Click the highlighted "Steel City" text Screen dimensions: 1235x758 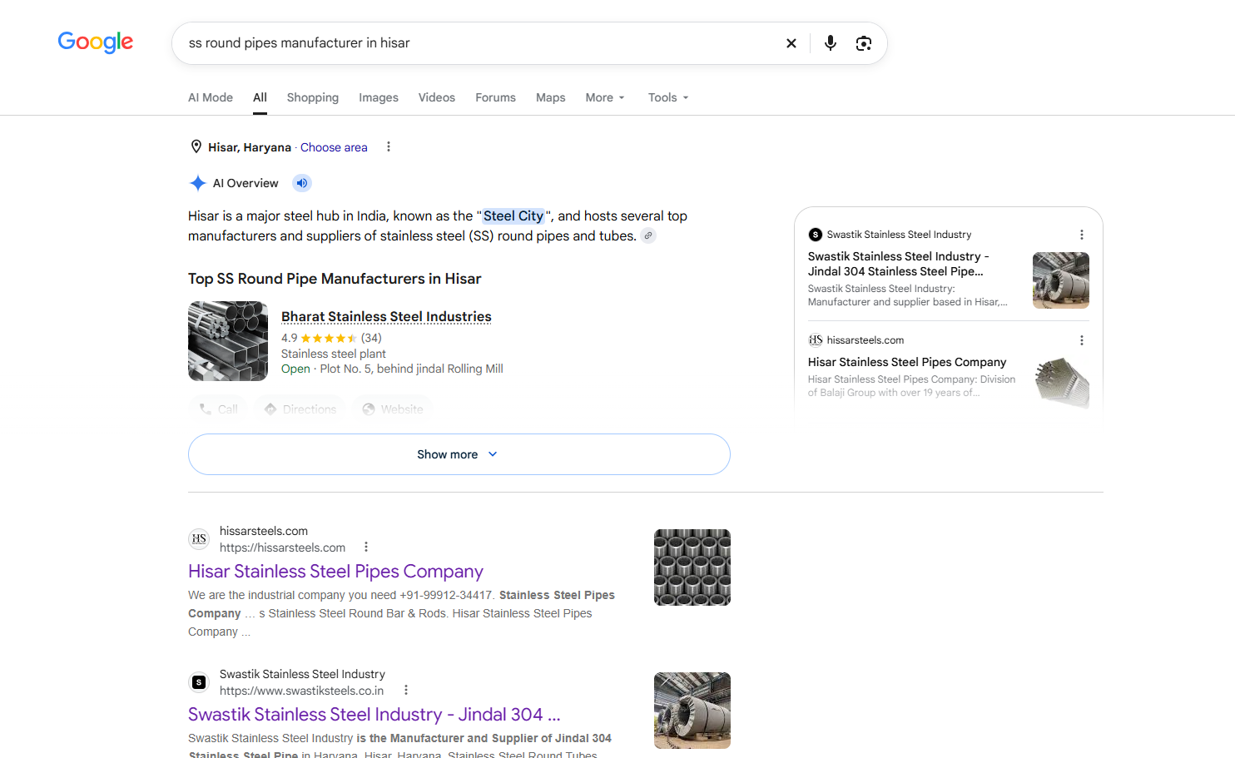(513, 216)
